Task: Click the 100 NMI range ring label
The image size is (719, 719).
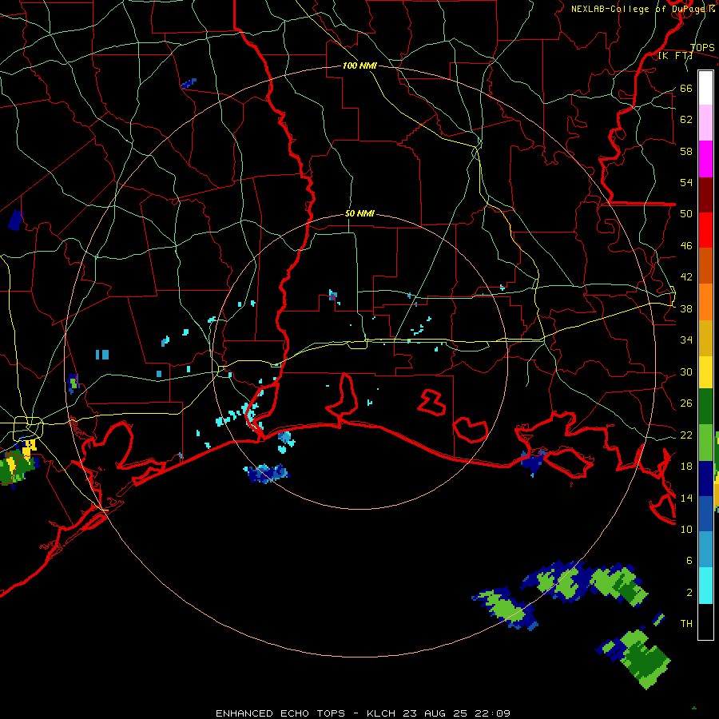Action: [359, 66]
